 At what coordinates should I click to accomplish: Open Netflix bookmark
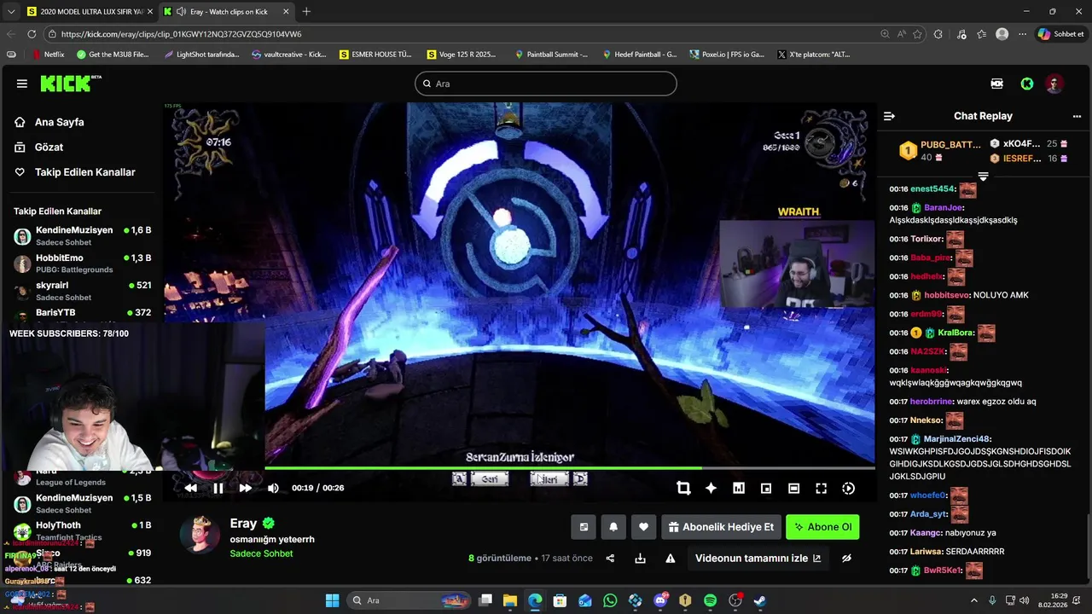48,55
